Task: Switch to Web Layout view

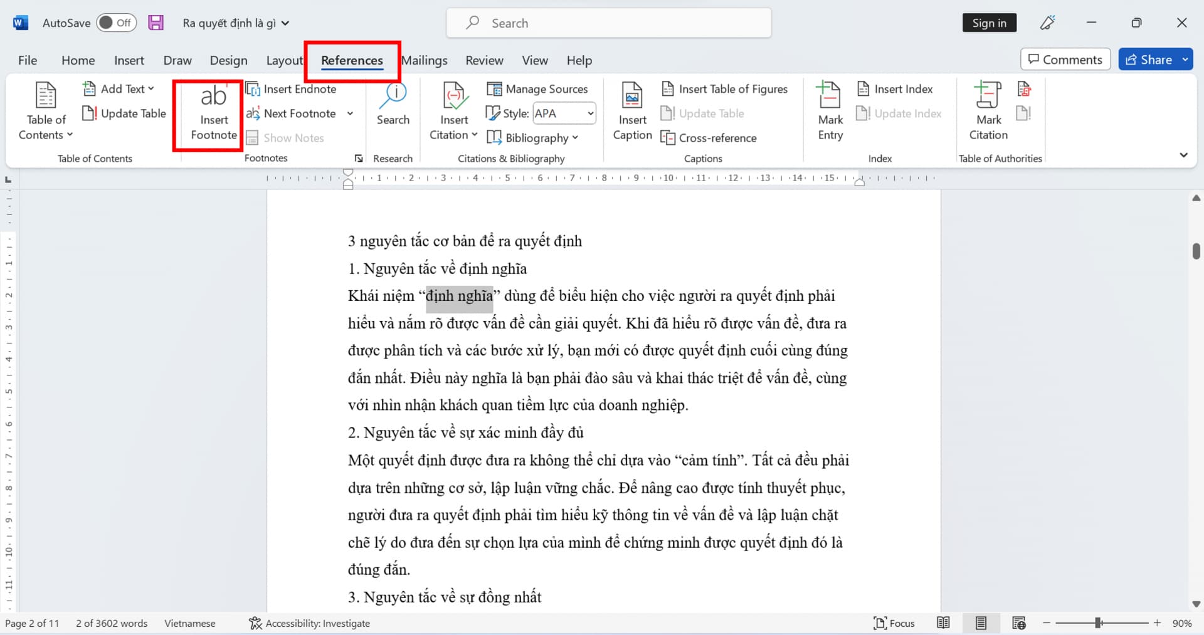Action: tap(1018, 623)
